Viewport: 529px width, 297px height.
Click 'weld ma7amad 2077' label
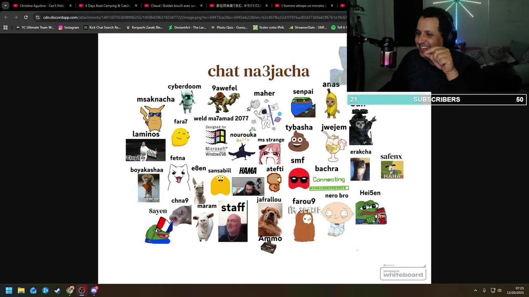221,118
